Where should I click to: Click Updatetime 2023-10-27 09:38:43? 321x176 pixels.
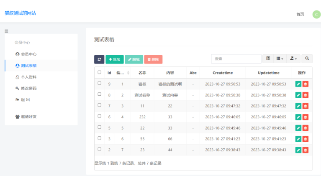coord(269,150)
